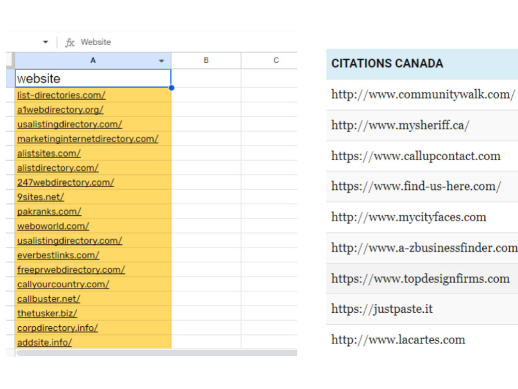Click the blue selection fill handle

[x=171, y=88]
